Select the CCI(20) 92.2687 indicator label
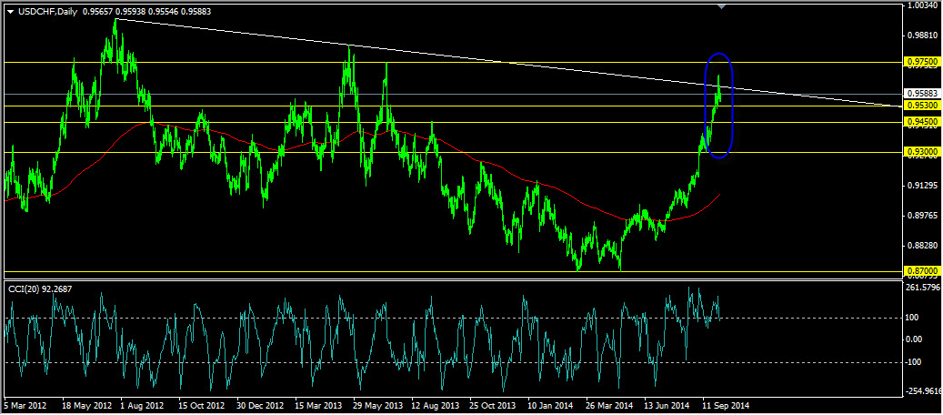 (40, 289)
